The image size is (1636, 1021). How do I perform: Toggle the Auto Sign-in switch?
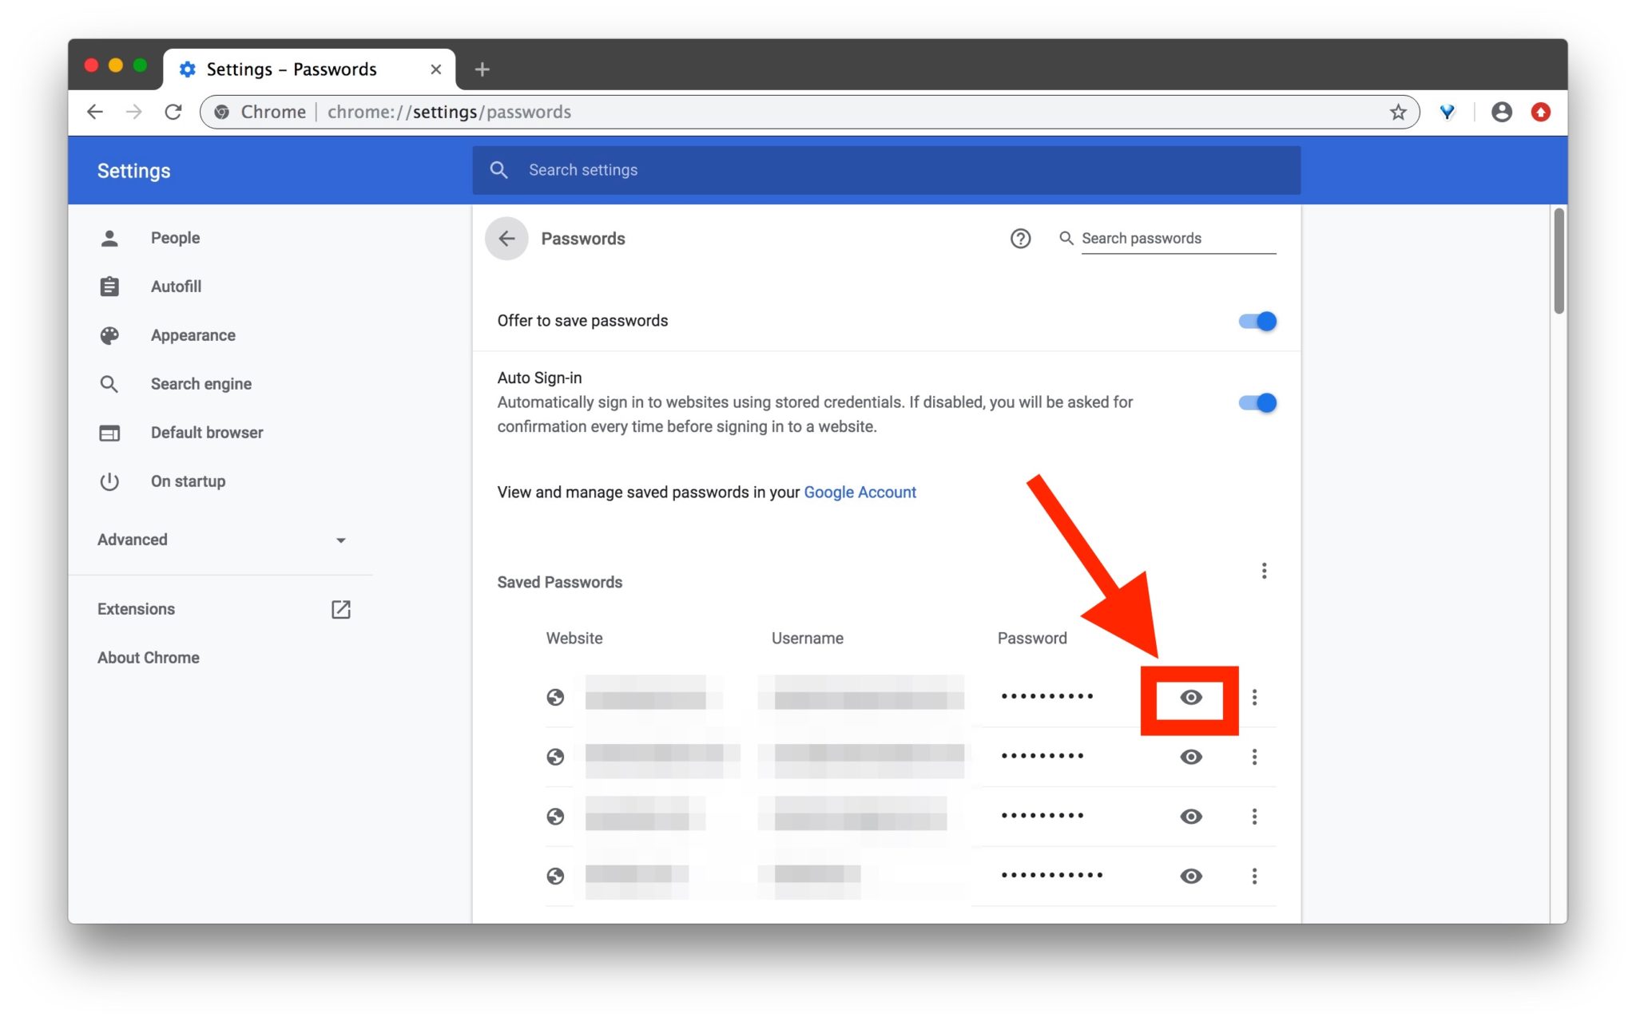(x=1257, y=402)
